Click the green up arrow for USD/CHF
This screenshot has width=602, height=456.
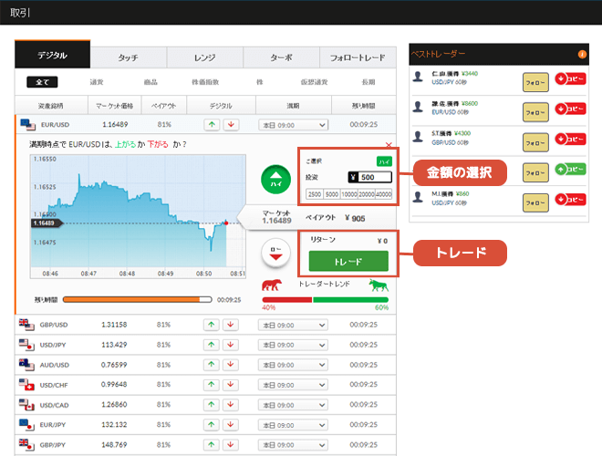click(x=212, y=385)
